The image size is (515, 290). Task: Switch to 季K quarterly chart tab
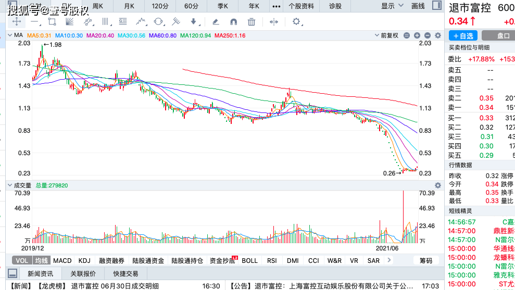(x=222, y=6)
